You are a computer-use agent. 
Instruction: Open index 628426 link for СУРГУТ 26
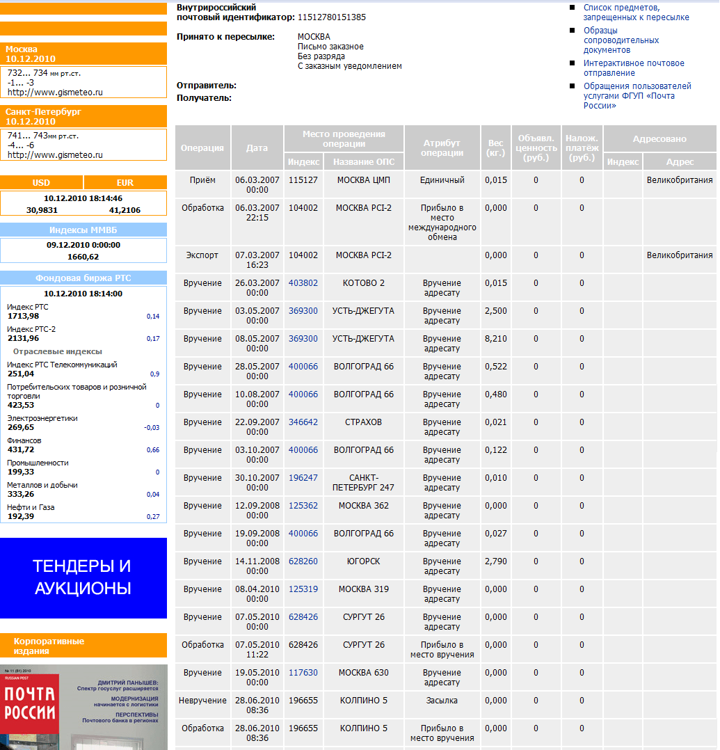point(303,616)
